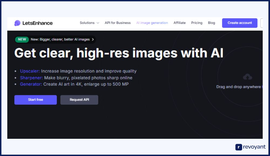The width and height of the screenshot is (270, 156).
Task: Open the Solutions menu item
Action: point(87,23)
